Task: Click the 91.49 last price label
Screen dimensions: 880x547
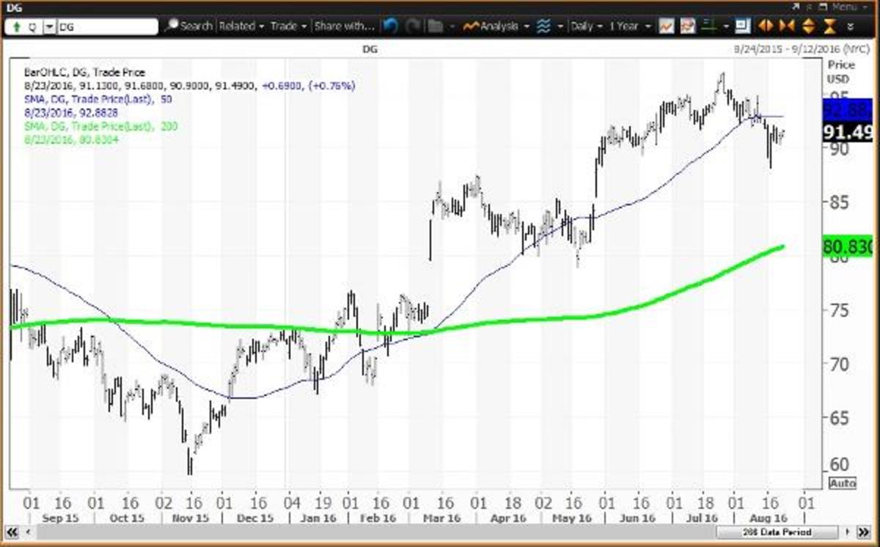Action: click(x=849, y=133)
